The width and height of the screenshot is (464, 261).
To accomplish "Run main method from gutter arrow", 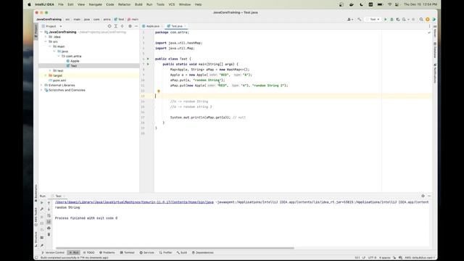I will tap(148, 65).
